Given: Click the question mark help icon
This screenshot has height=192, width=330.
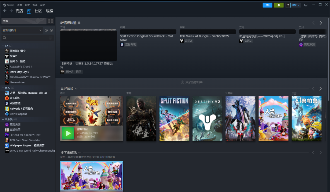Looking at the screenshot, I should tap(288, 5).
